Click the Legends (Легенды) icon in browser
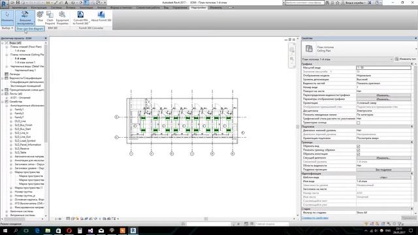Image resolution: width=418 pixels, height=235 pixels. [x=7, y=74]
